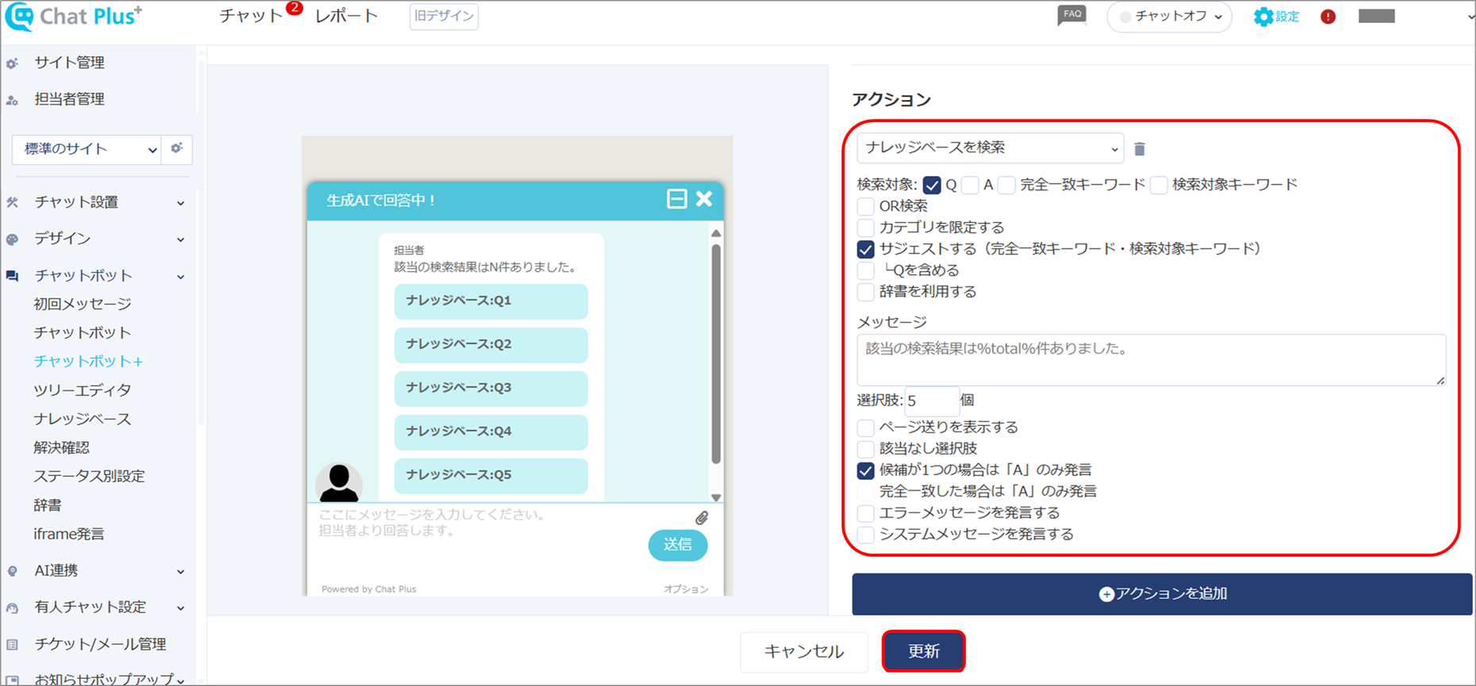The image size is (1476, 686).
Task: Click the デザイン palette icon
Action: (12, 240)
